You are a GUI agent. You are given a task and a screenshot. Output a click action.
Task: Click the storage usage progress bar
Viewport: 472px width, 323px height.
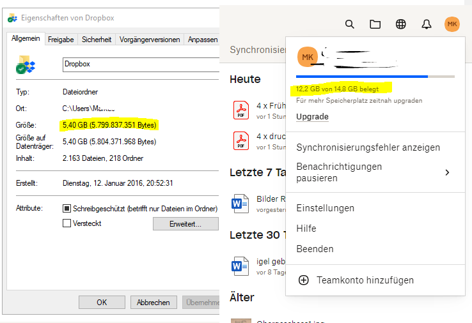[375, 77]
